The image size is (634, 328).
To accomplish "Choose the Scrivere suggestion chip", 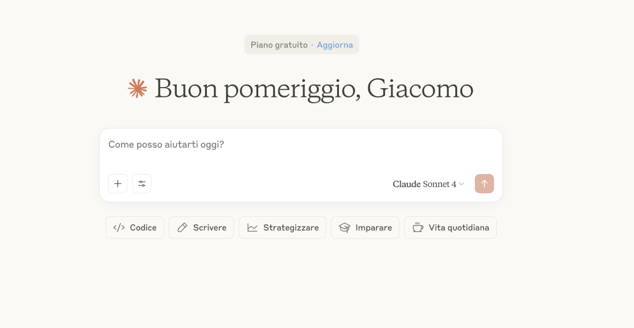I will (201, 228).
